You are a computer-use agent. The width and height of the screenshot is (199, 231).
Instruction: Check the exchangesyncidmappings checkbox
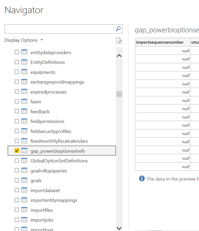(17, 82)
